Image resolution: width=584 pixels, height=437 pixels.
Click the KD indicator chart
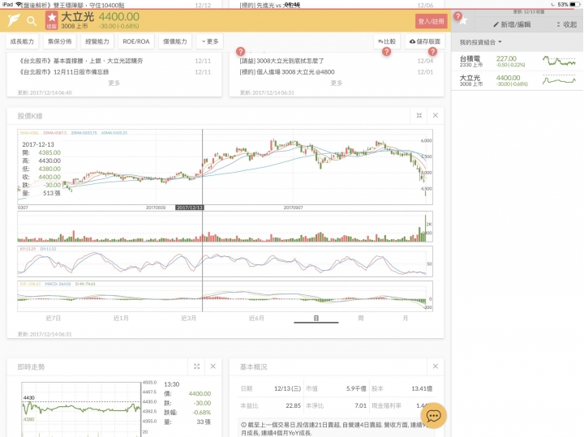pos(225,261)
